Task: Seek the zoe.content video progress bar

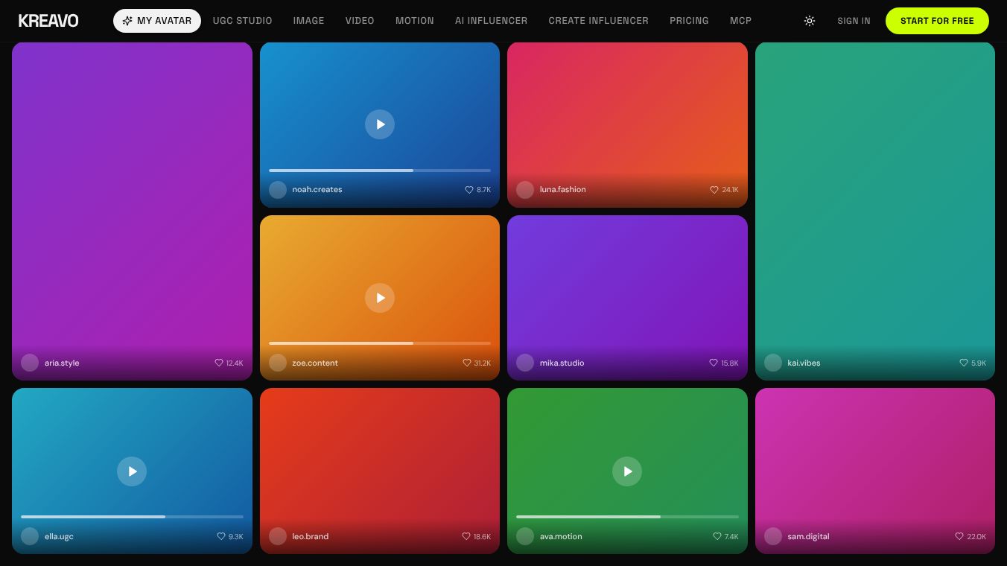Action: pyautogui.click(x=380, y=343)
